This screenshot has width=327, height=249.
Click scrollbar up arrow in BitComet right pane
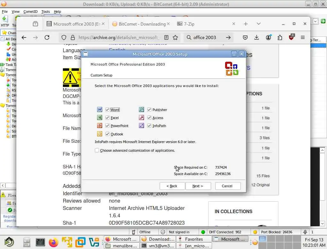323,150
